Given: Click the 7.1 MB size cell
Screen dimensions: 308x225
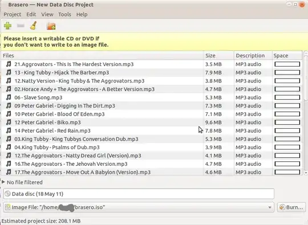Looking at the screenshot, I should tap(213, 114).
